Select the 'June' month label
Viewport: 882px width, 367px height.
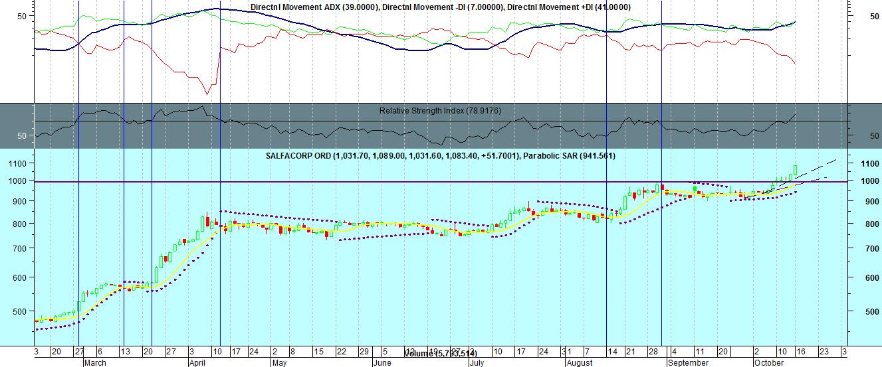click(x=382, y=363)
